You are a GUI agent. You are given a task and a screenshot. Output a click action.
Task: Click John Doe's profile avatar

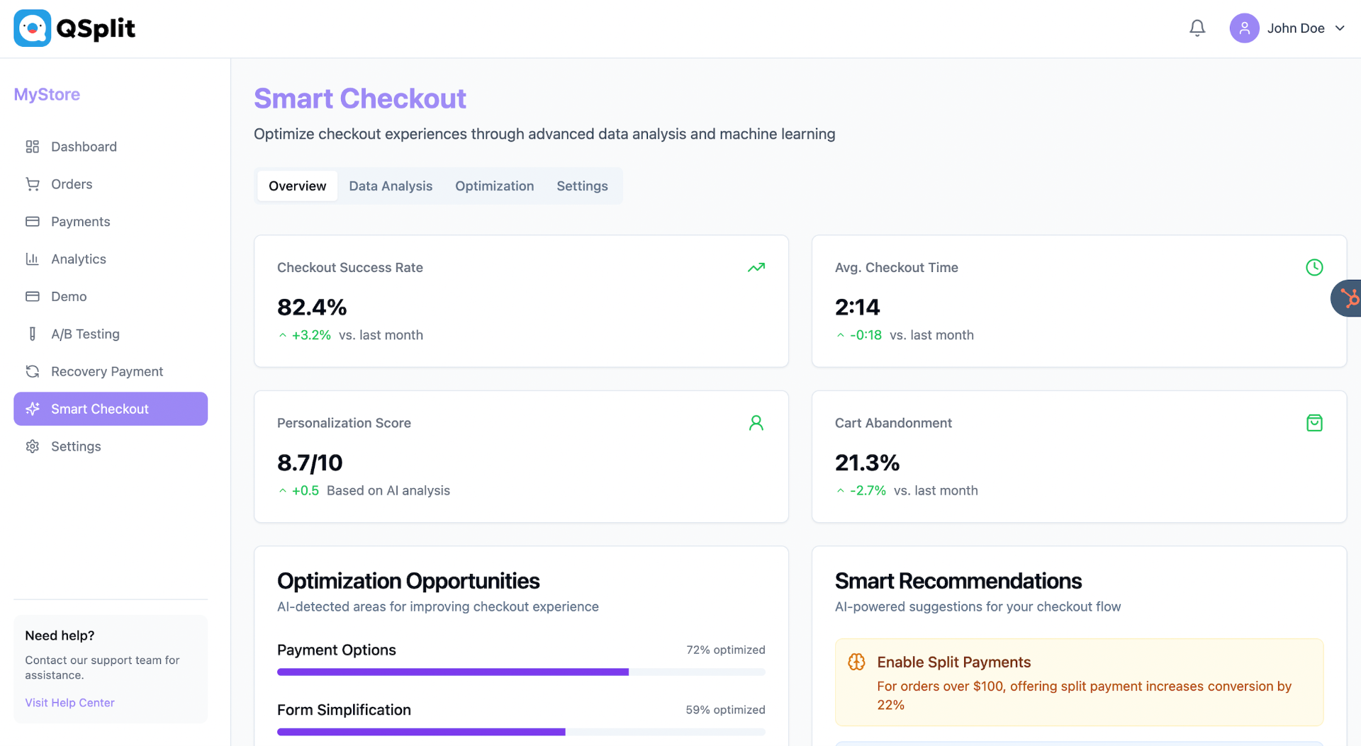(x=1244, y=28)
